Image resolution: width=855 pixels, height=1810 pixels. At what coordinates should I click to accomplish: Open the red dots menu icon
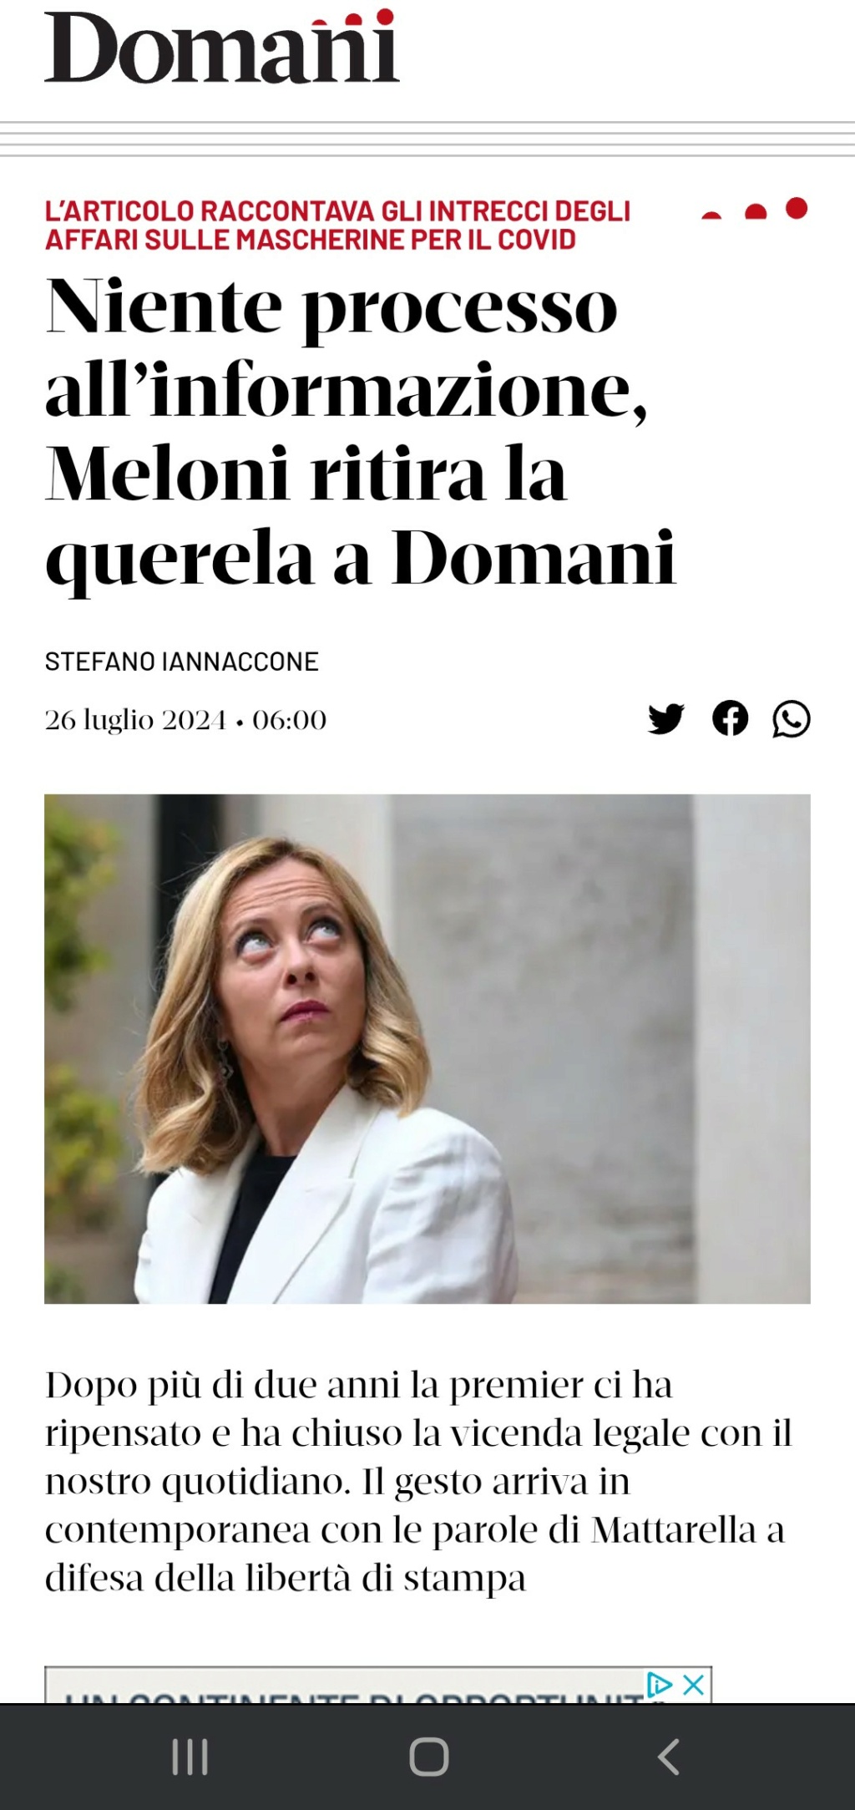755,209
